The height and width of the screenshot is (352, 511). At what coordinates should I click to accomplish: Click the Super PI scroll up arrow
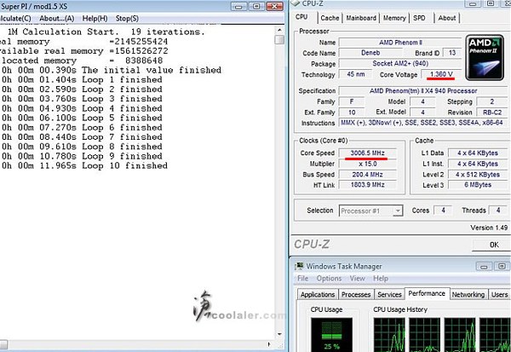(x=279, y=30)
